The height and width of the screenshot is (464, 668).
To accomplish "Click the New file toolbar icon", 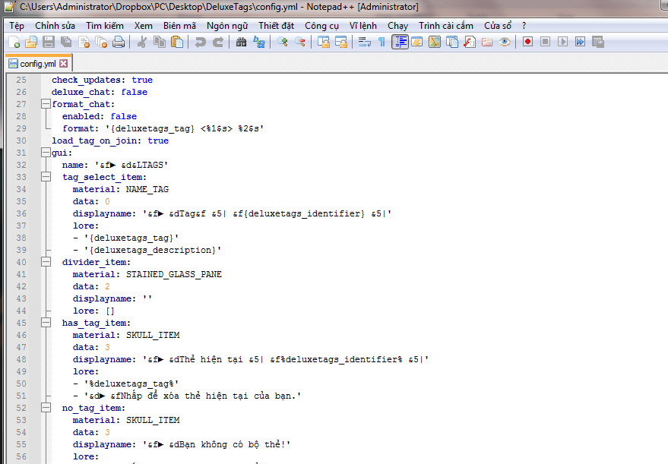I will [14, 43].
